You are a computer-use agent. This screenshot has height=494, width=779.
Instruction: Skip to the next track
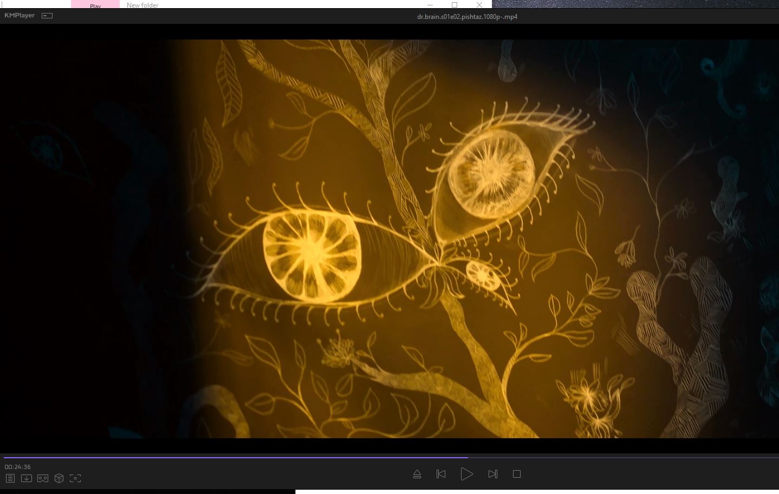click(492, 474)
